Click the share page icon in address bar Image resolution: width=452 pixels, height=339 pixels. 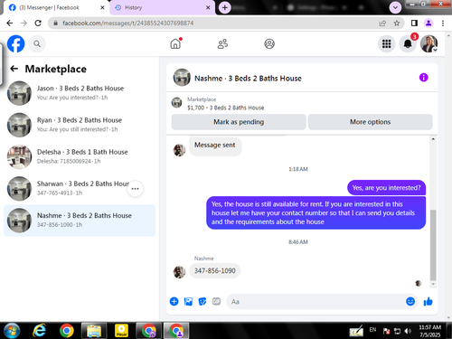click(x=382, y=24)
